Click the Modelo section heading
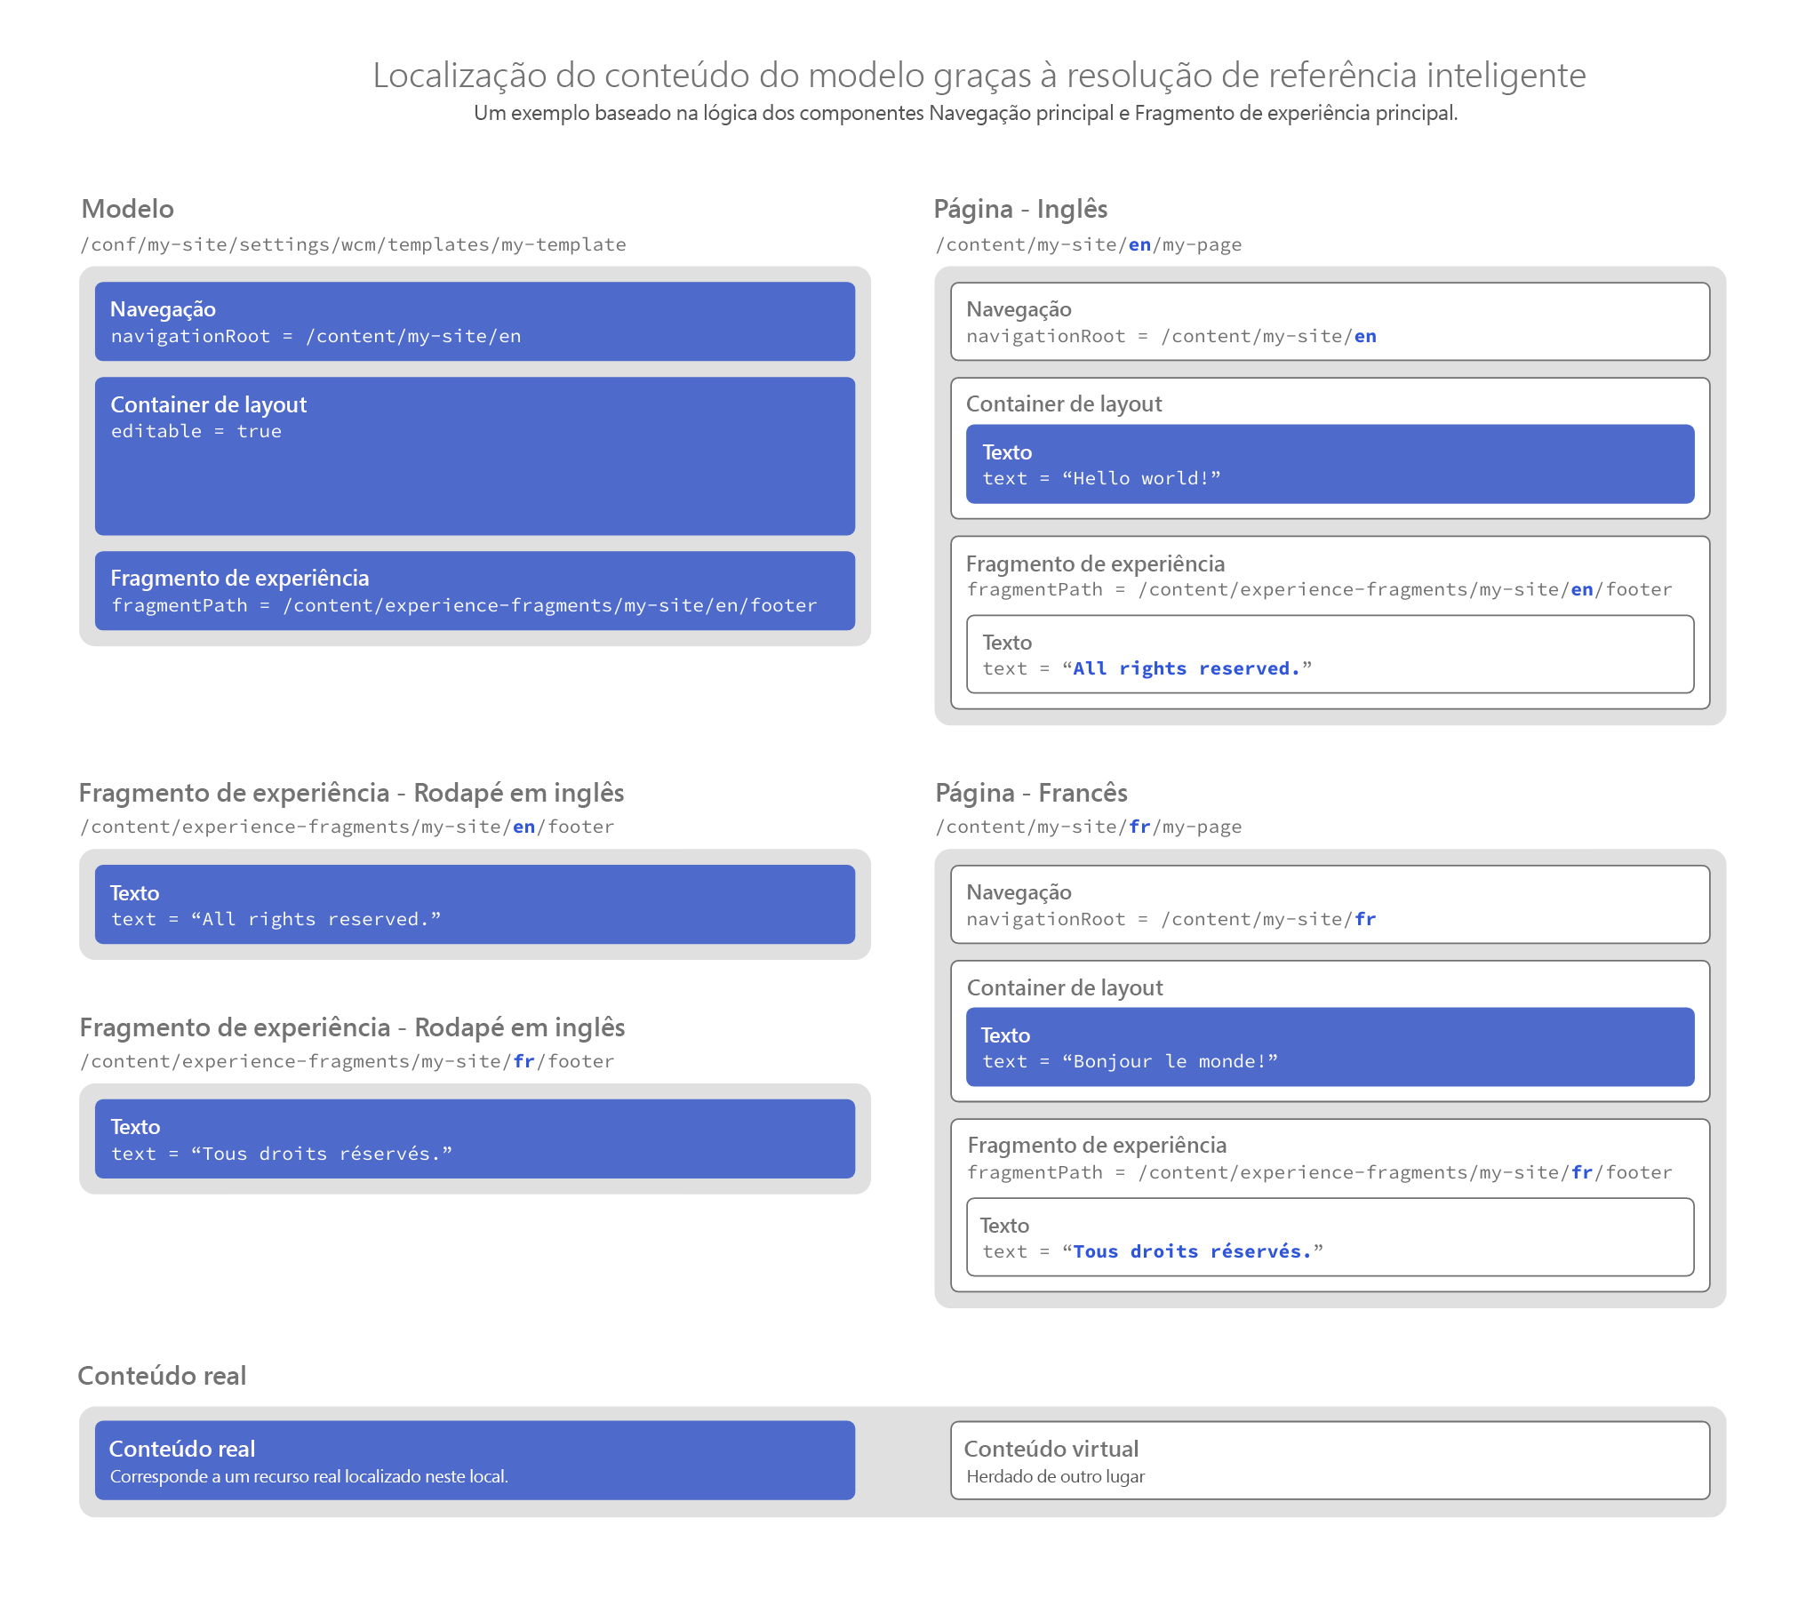Screen dimensions: 1806x1598 (x=127, y=209)
